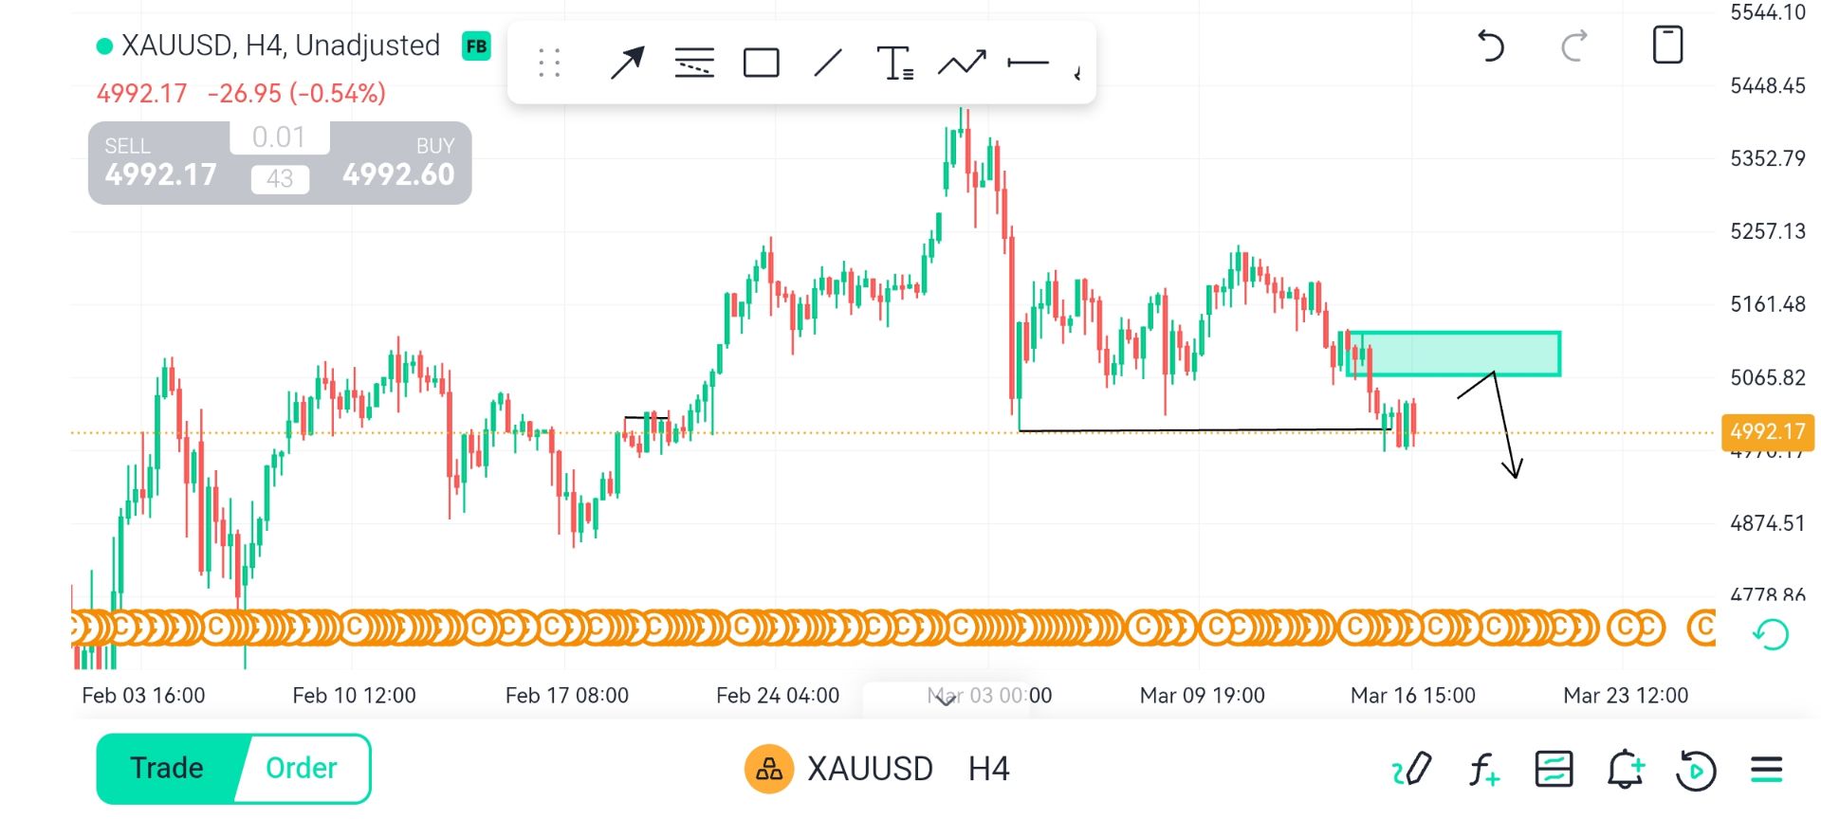Select the rectangle shape tool
The image size is (1821, 819).
(762, 64)
